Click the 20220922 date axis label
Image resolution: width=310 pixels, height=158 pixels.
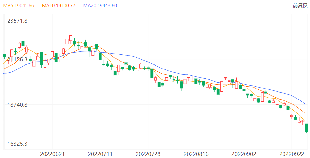[x=292, y=154]
